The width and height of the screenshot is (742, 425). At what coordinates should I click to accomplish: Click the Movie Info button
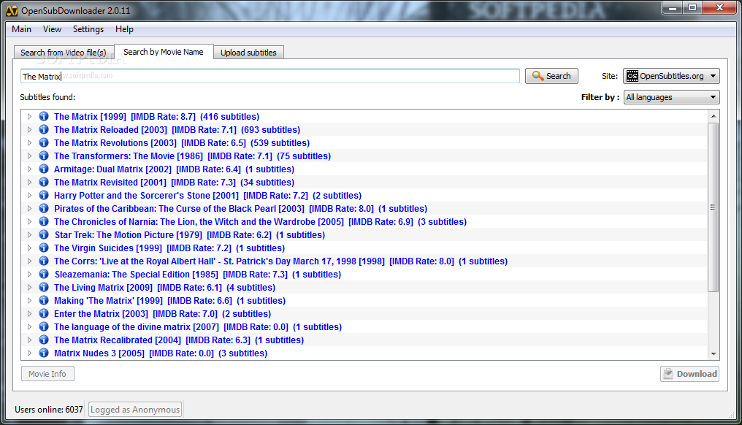coord(47,374)
